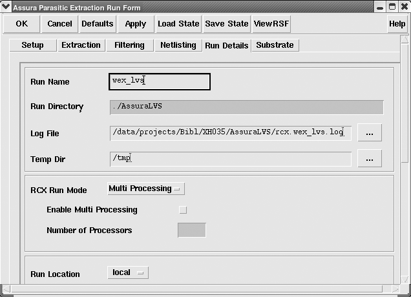Maximize the Assura Run Form window
Viewport: 411px width, 297px height.
[x=392, y=7]
